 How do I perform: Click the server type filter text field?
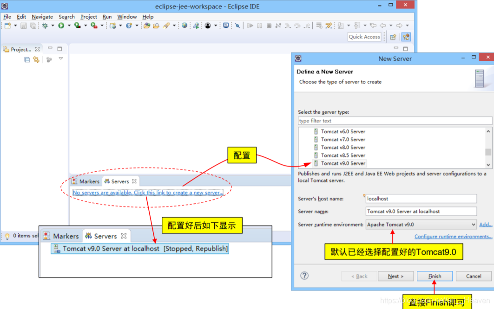click(395, 121)
